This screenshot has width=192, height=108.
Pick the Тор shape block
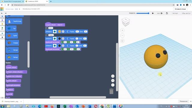pyautogui.click(x=11, y=28)
